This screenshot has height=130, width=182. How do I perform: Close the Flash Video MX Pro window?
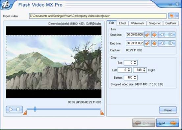[x=177, y=4]
